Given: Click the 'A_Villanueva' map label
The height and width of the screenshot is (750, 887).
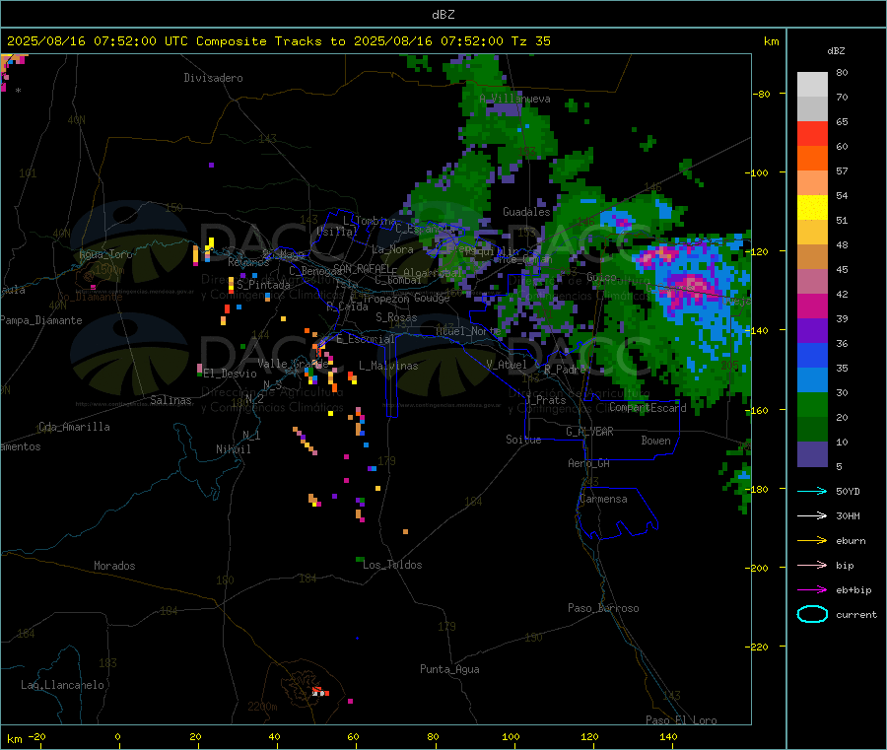Looking at the screenshot, I should (514, 99).
